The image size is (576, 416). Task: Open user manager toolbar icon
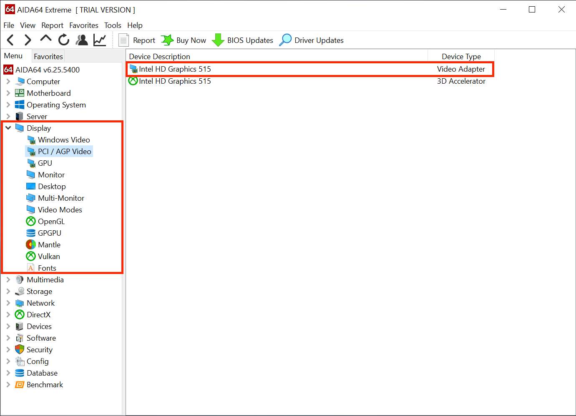click(x=82, y=40)
